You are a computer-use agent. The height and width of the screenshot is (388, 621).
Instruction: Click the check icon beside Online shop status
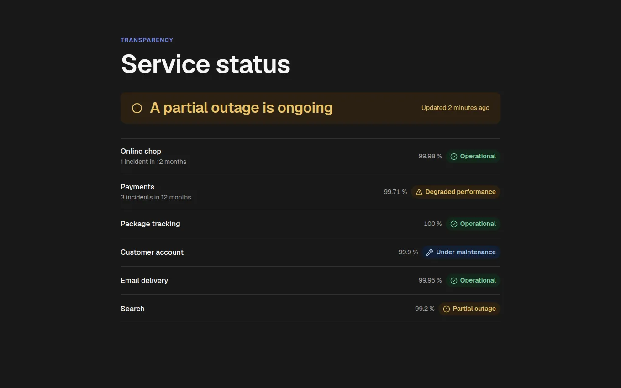pyautogui.click(x=454, y=157)
